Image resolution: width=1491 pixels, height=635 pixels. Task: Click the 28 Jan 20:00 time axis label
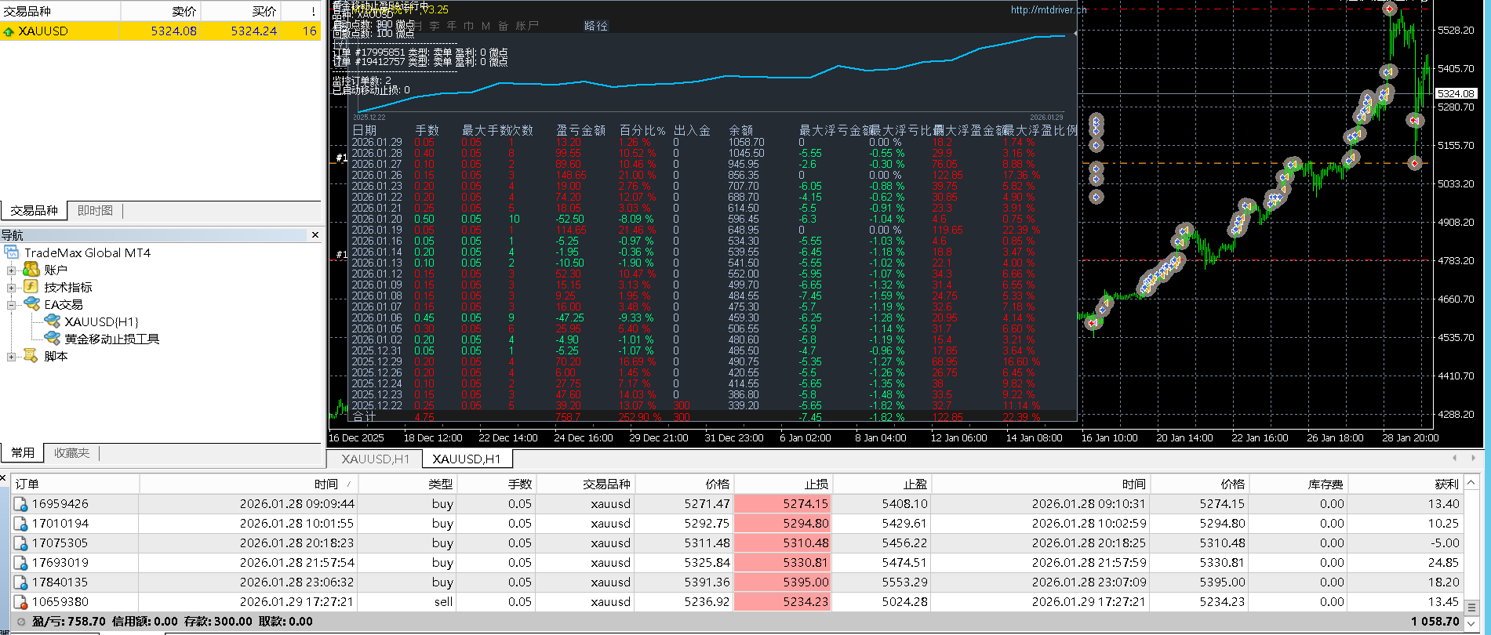[1410, 438]
